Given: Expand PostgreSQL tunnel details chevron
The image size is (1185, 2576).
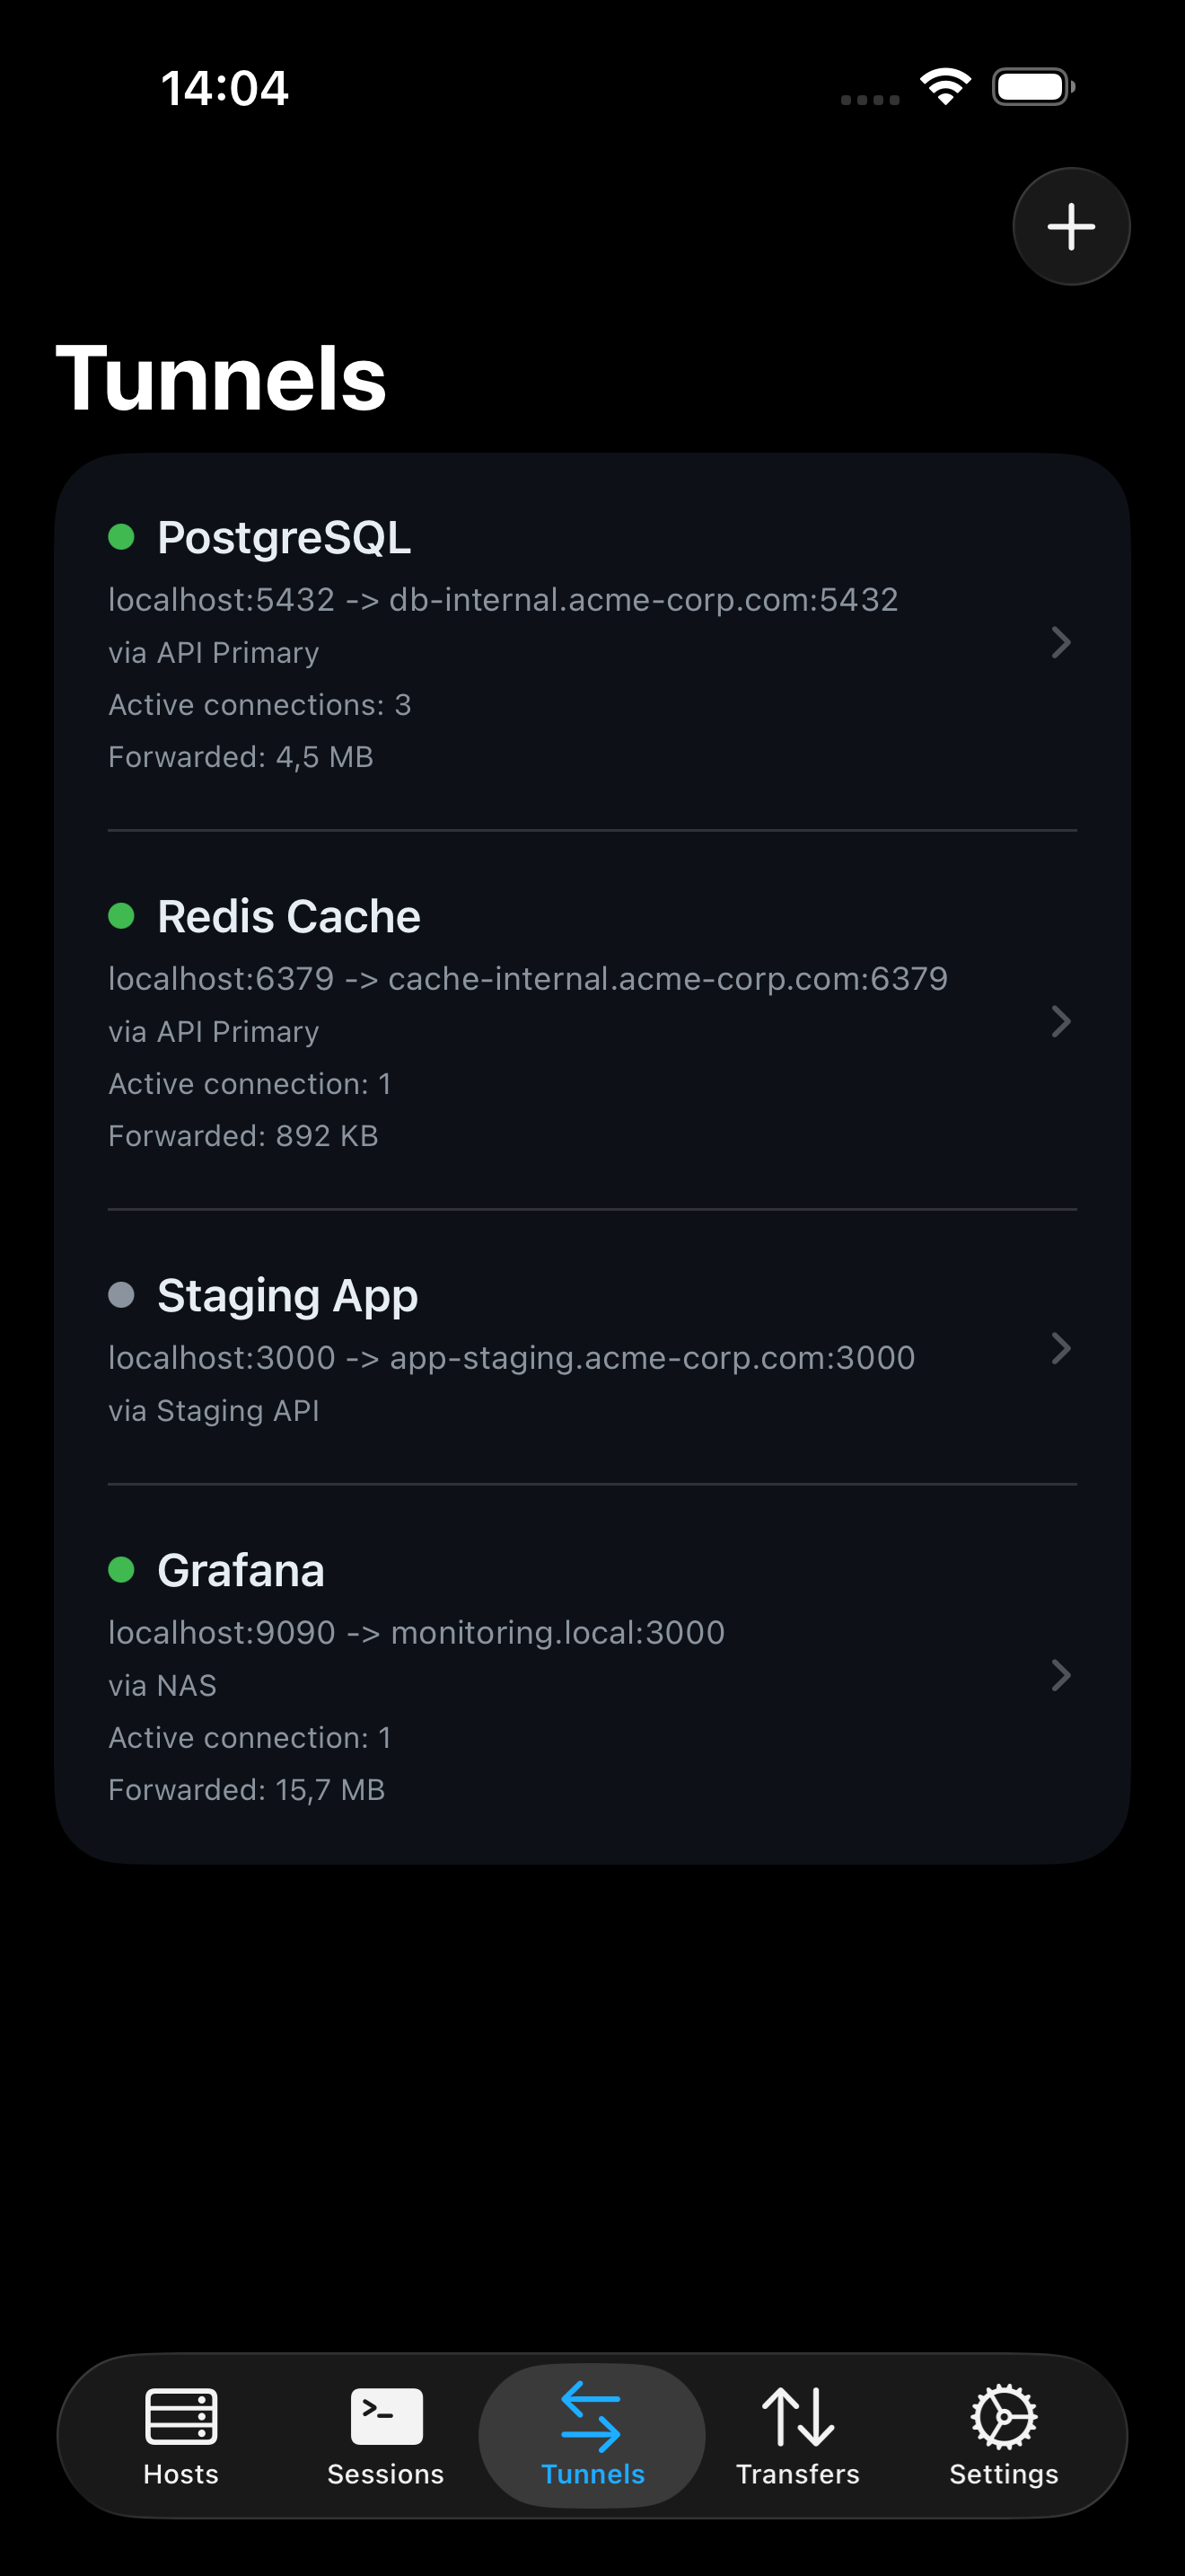Looking at the screenshot, I should [1061, 642].
